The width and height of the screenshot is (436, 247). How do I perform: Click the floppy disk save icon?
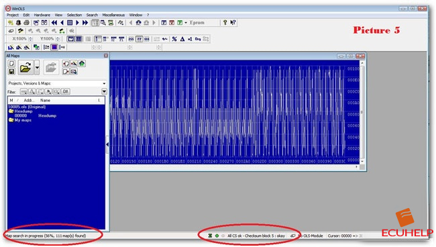coord(11,72)
